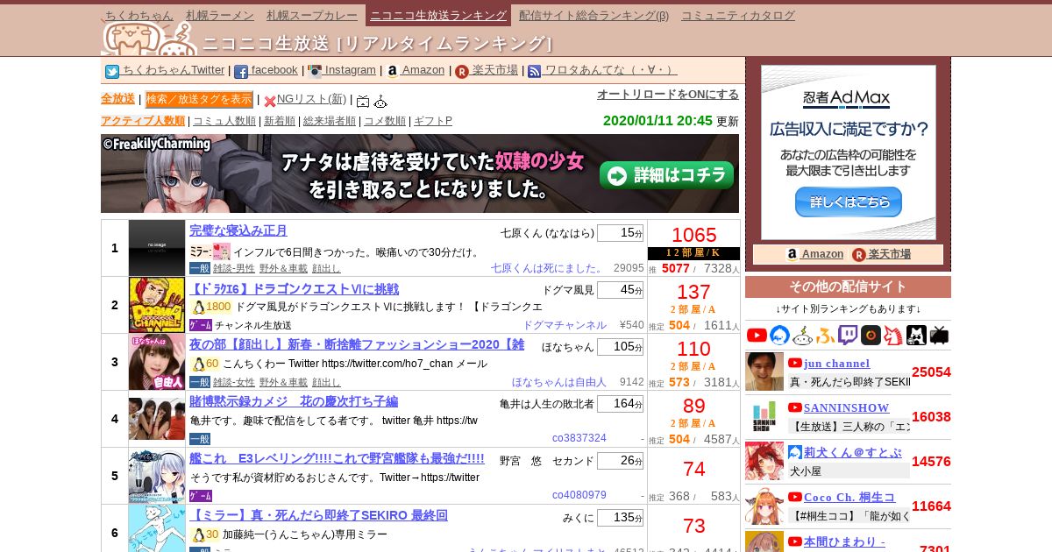
Task: Sort by 総来場者順
Action: 330,121
